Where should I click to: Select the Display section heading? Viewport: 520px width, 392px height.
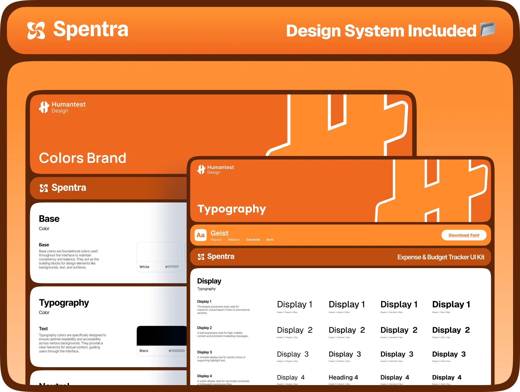click(x=209, y=281)
